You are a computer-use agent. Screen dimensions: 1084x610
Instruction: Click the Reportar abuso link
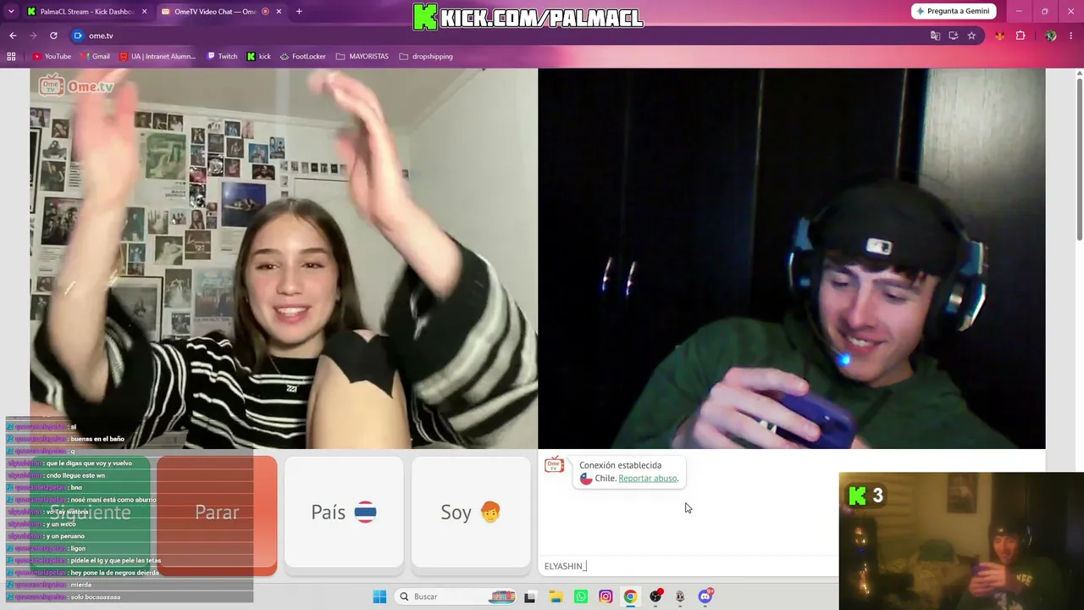point(648,479)
